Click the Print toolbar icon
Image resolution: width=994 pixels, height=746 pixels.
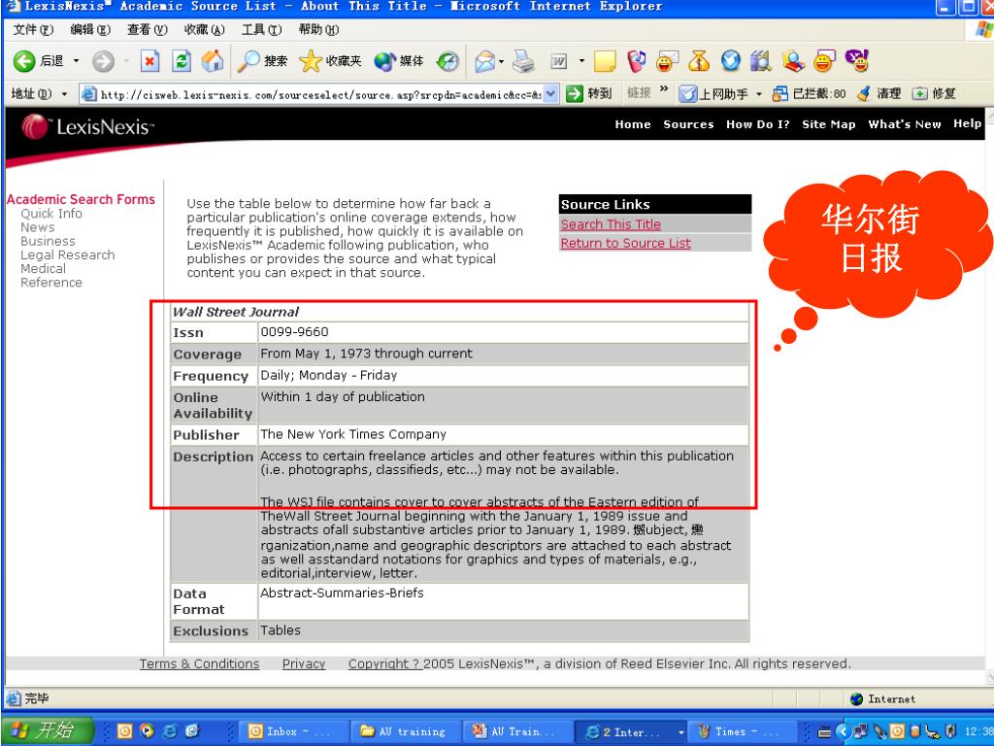[x=523, y=61]
